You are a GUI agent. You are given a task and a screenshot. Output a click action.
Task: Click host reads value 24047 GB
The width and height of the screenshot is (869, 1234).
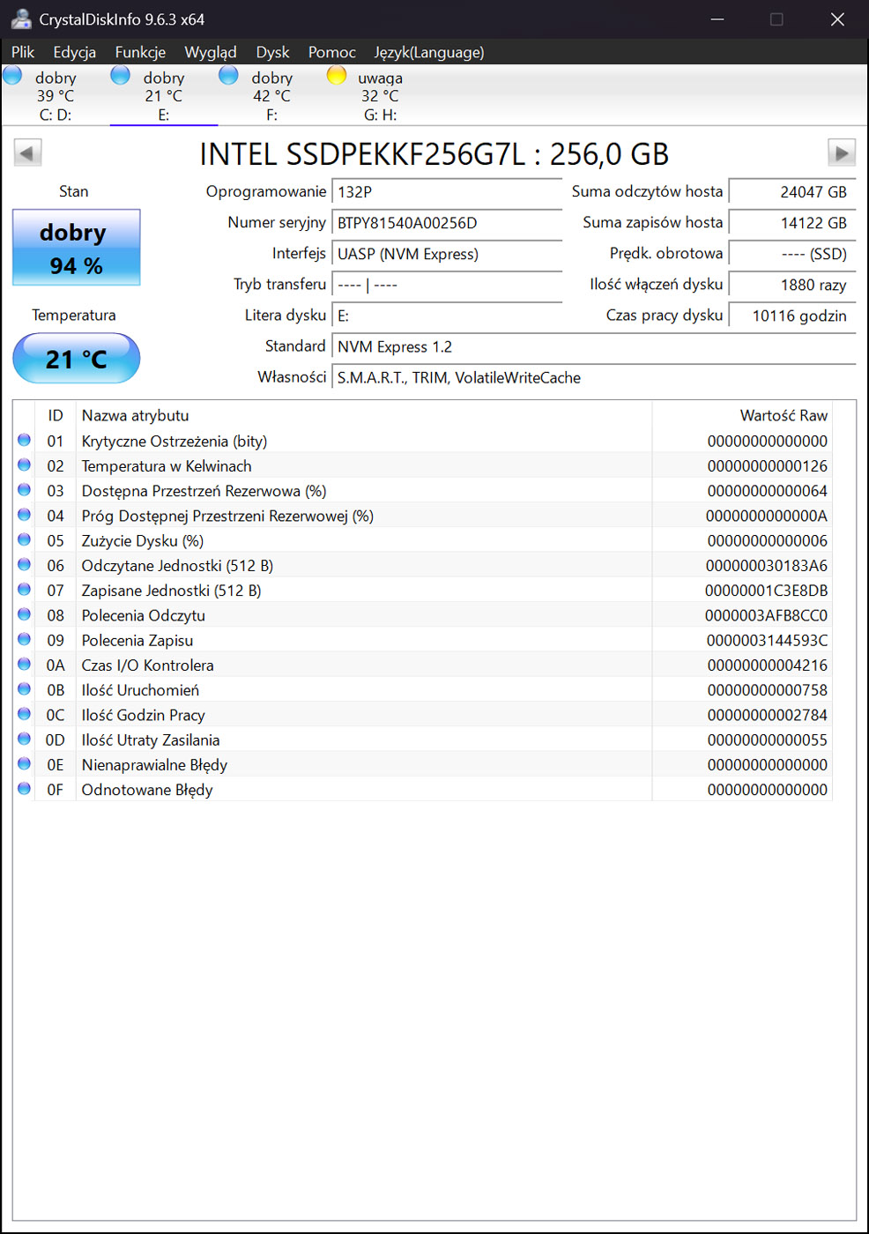click(792, 192)
